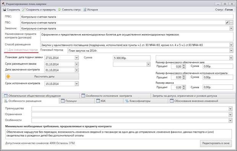
Task: Click the Обязательное общественное обсуждение tab icon
Action: click(x=6, y=96)
